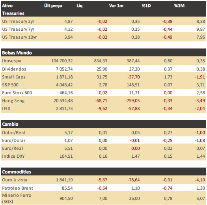Click the S&P 500 row label
The height and width of the screenshot is (205, 207).
pos(10,85)
